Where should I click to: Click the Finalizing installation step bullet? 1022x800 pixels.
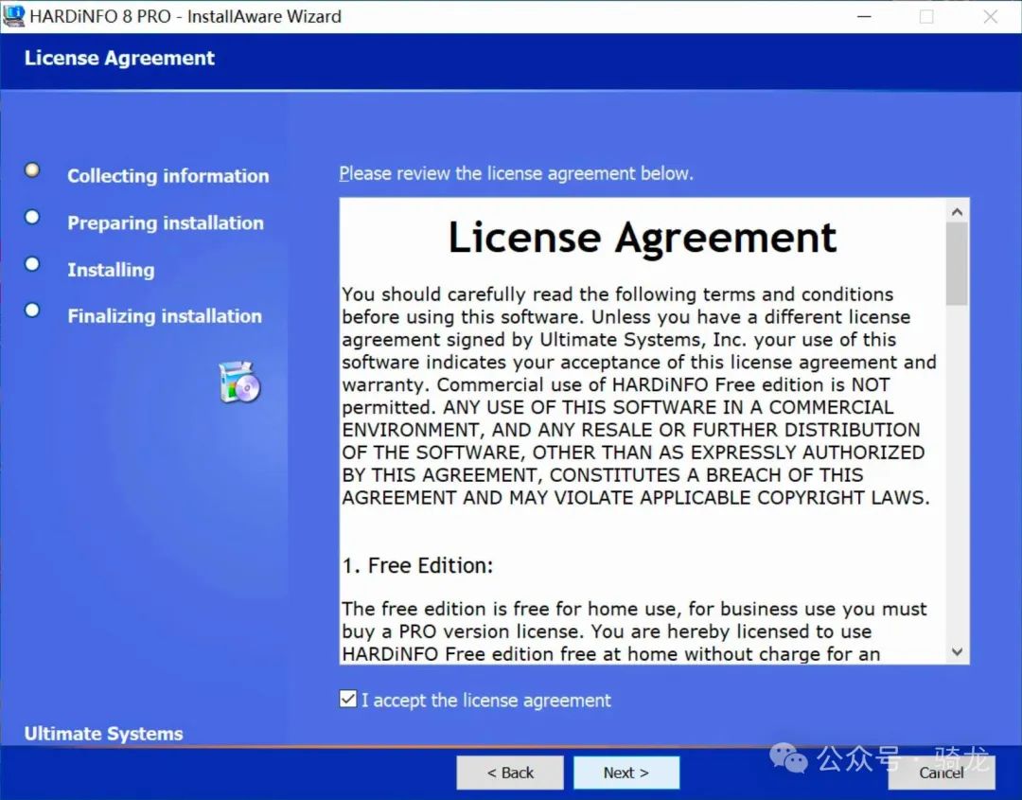pos(32,311)
